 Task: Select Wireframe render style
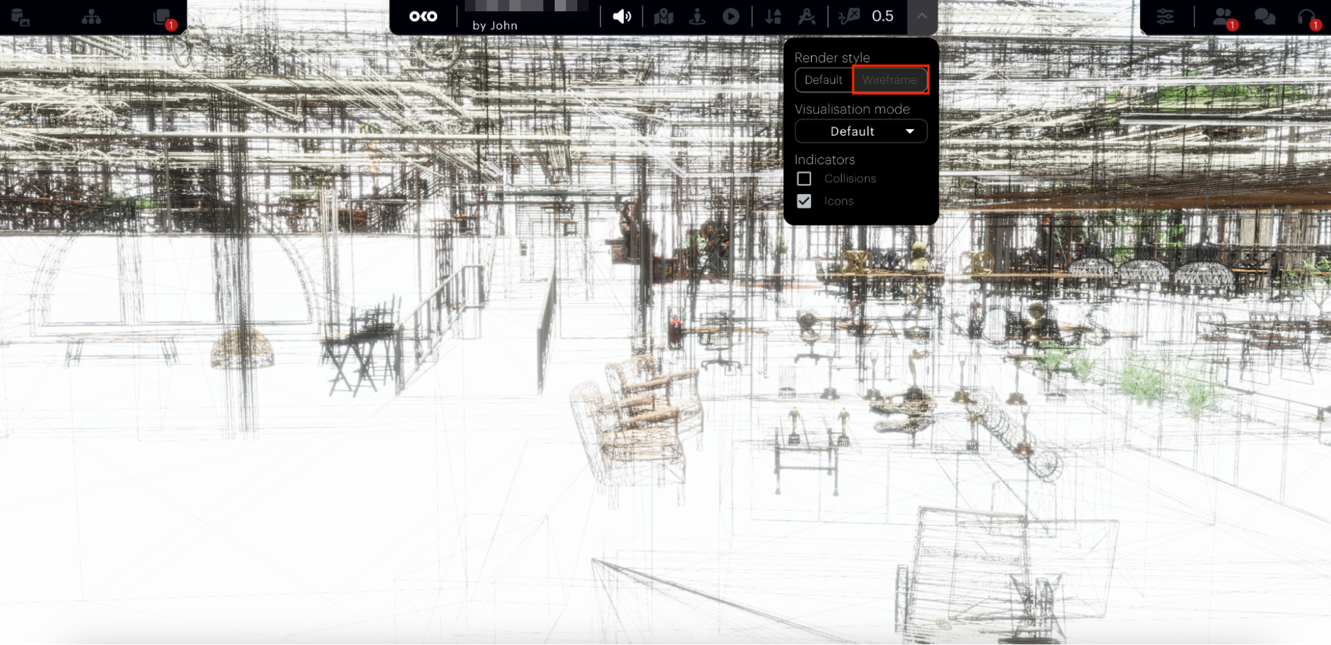click(x=890, y=80)
